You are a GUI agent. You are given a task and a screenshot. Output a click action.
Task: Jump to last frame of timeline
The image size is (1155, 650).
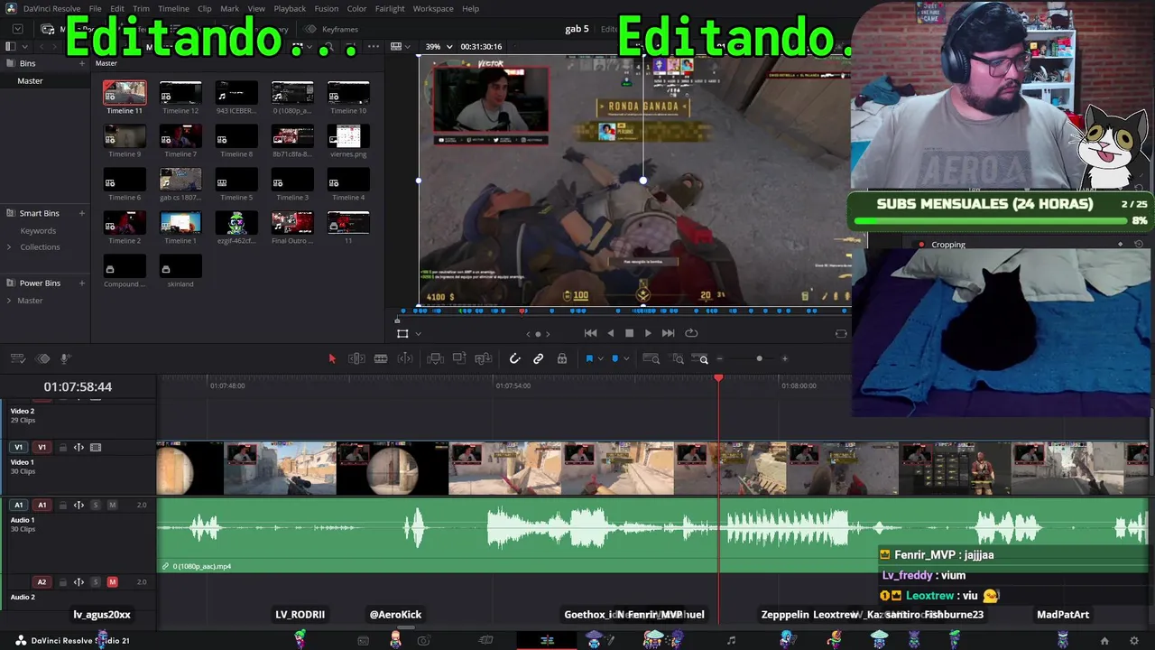tap(668, 333)
